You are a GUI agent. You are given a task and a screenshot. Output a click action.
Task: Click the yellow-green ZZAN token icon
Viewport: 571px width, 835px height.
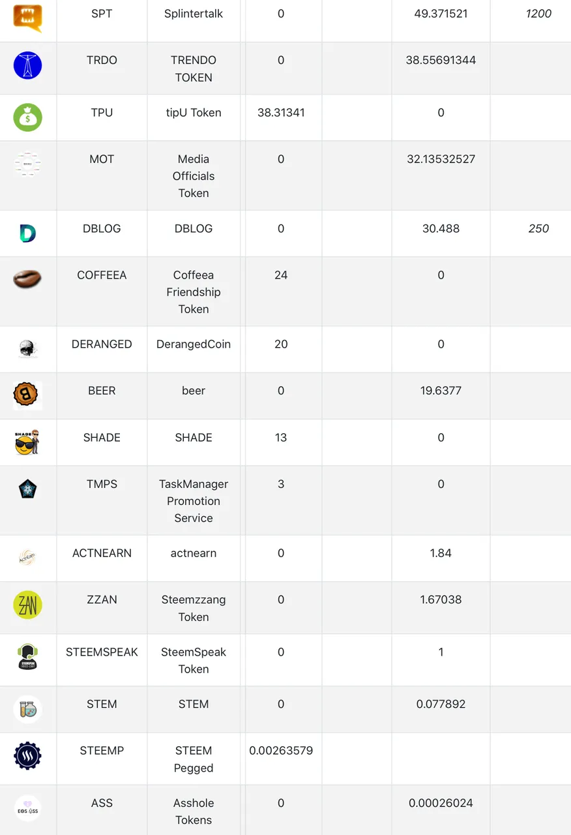coord(27,605)
